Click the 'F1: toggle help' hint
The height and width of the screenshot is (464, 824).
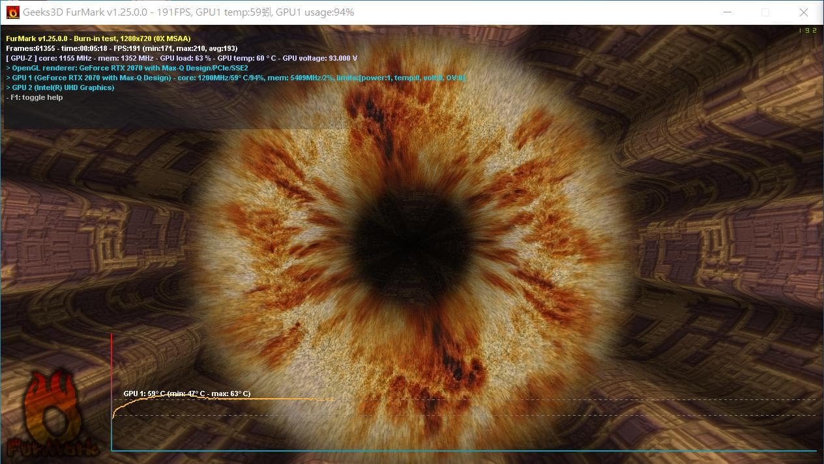pyautogui.click(x=35, y=97)
